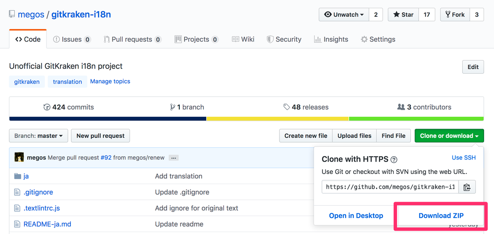
Task: Click the green language bar segment
Action: (417, 119)
